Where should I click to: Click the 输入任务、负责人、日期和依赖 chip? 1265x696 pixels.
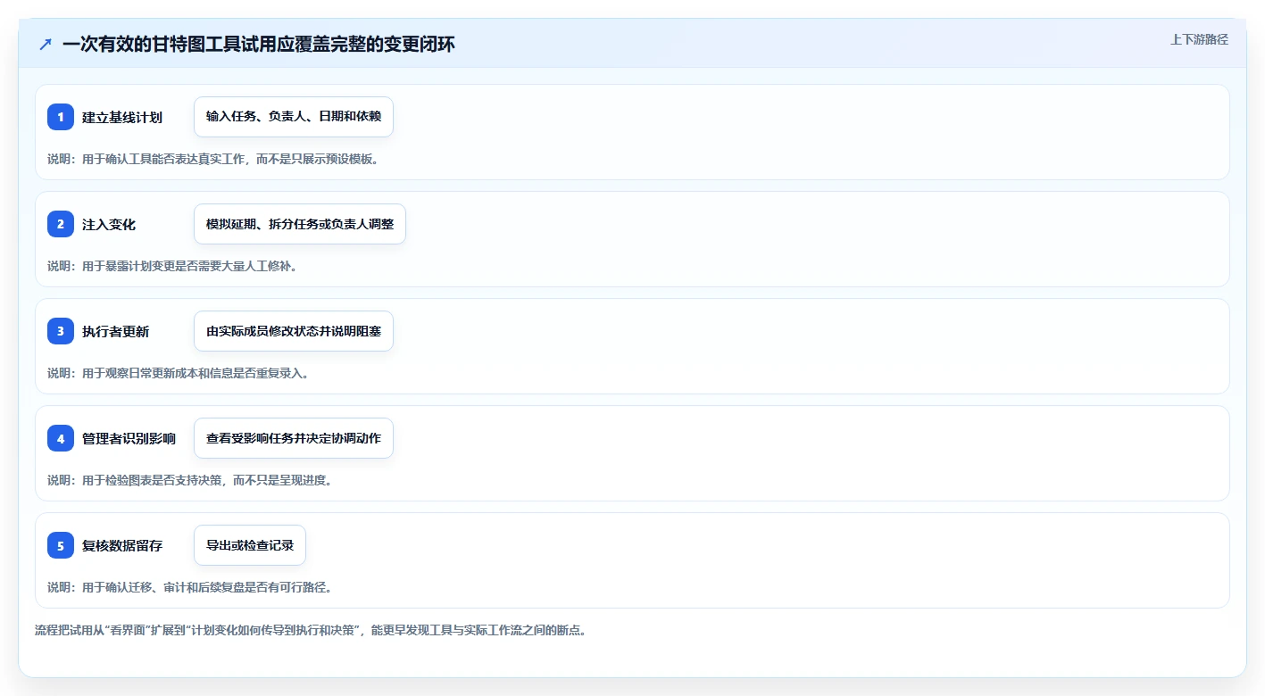(x=294, y=117)
